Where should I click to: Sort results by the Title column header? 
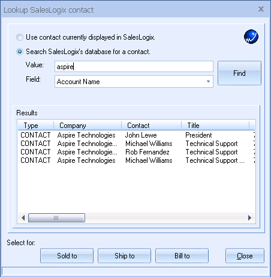click(x=215, y=126)
